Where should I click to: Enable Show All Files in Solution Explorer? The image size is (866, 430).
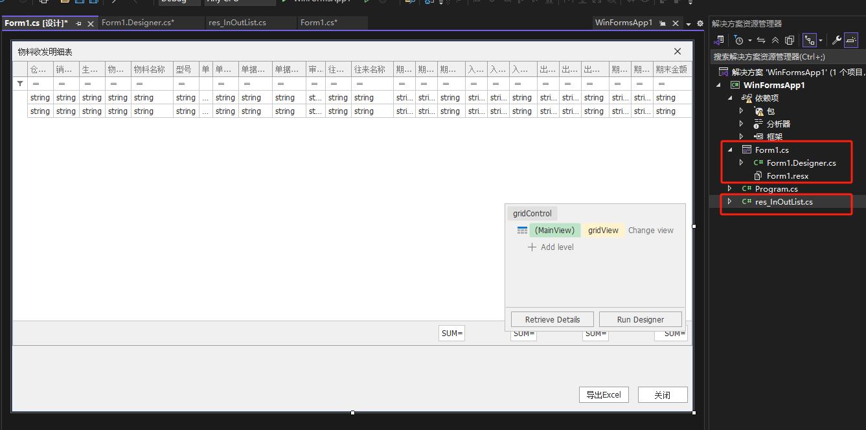point(790,40)
